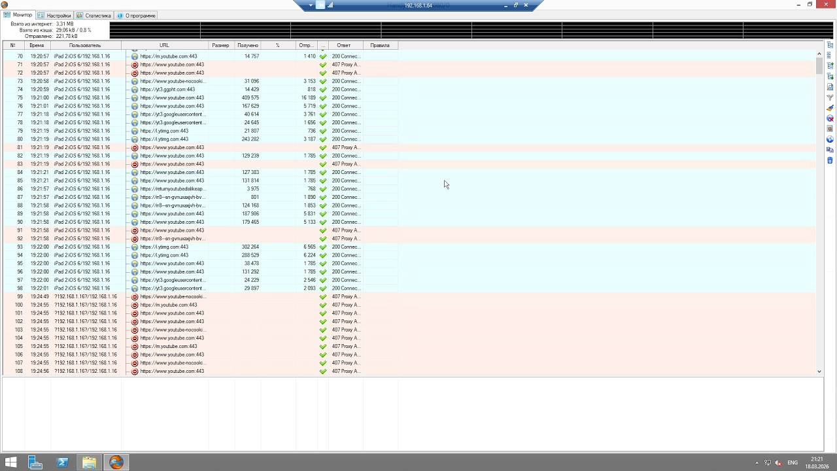Open the taskbar clock showing 21:21

(817, 462)
